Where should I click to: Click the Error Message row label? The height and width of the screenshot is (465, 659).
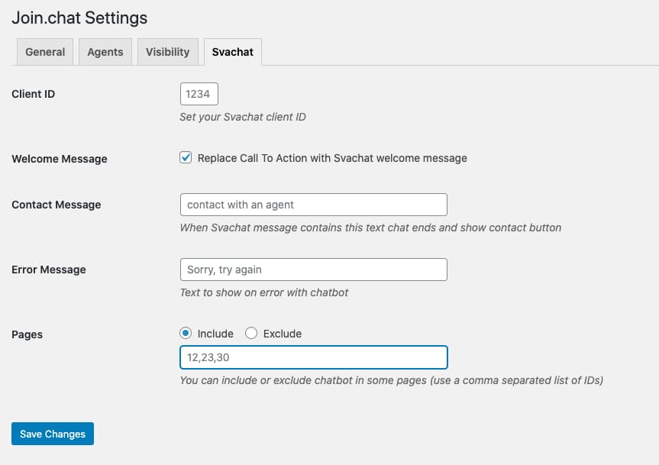[49, 270]
